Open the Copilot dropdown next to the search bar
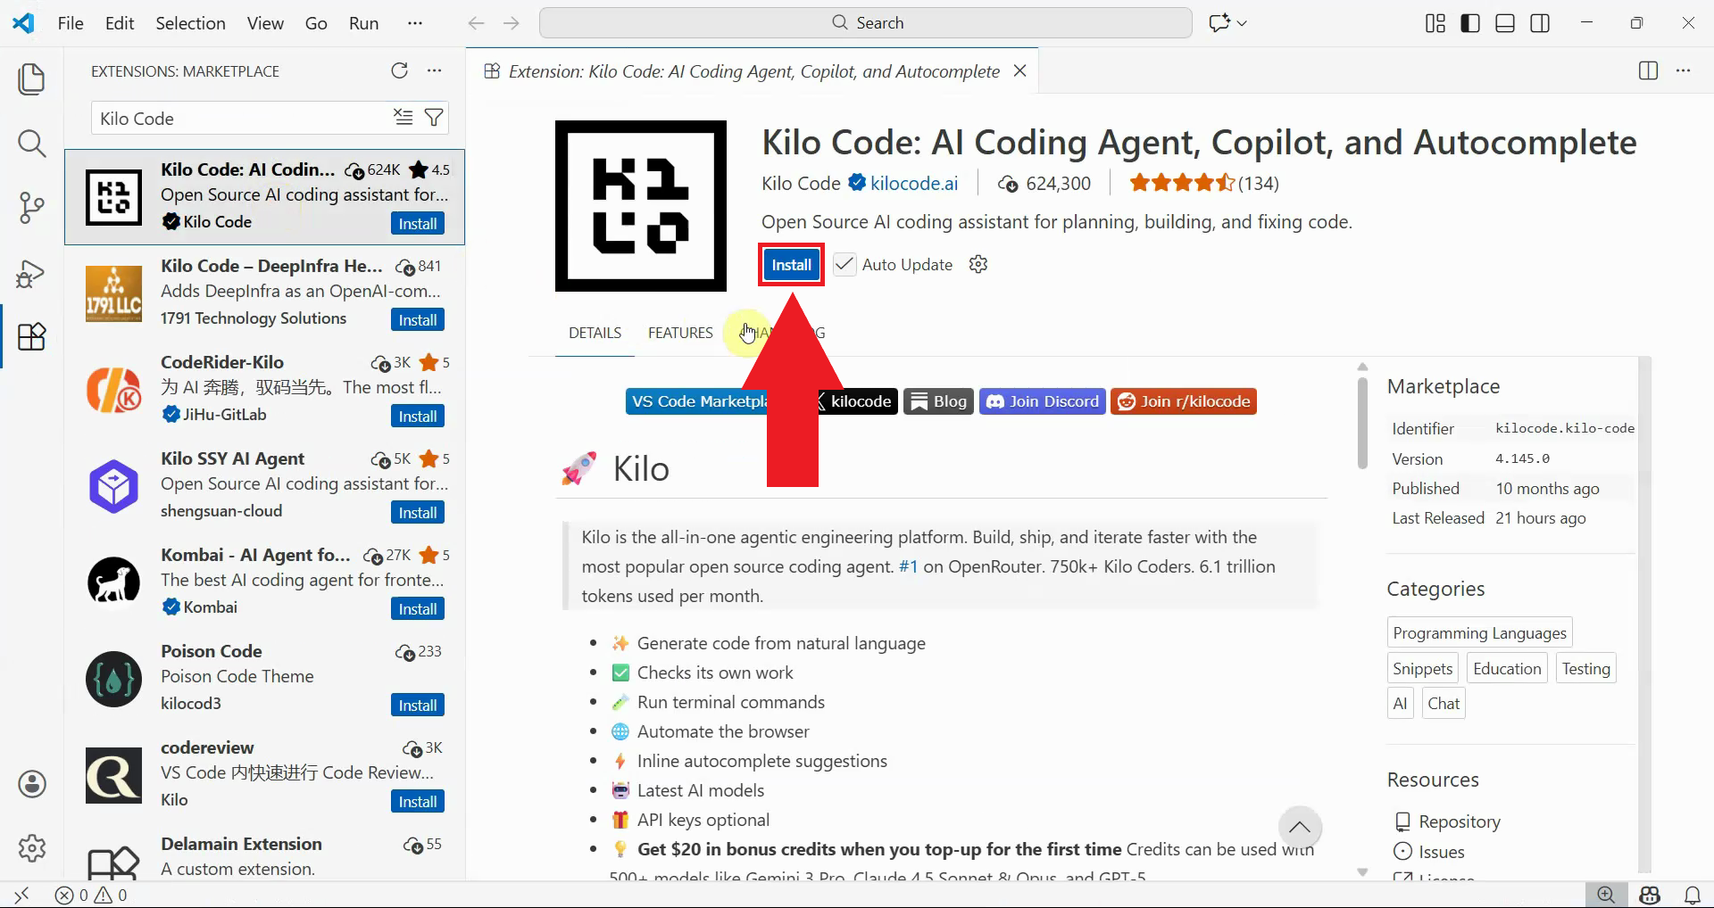This screenshot has height=908, width=1714. (x=1241, y=22)
